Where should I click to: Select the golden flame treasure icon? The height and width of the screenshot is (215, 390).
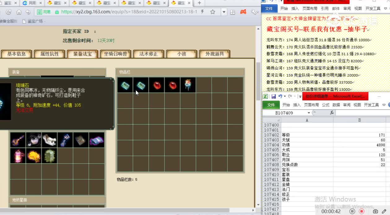click(34, 156)
